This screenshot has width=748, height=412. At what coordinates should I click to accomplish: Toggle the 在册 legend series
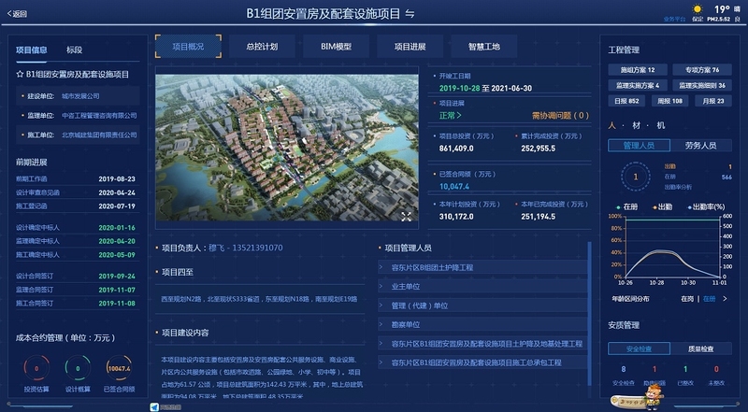coord(626,206)
